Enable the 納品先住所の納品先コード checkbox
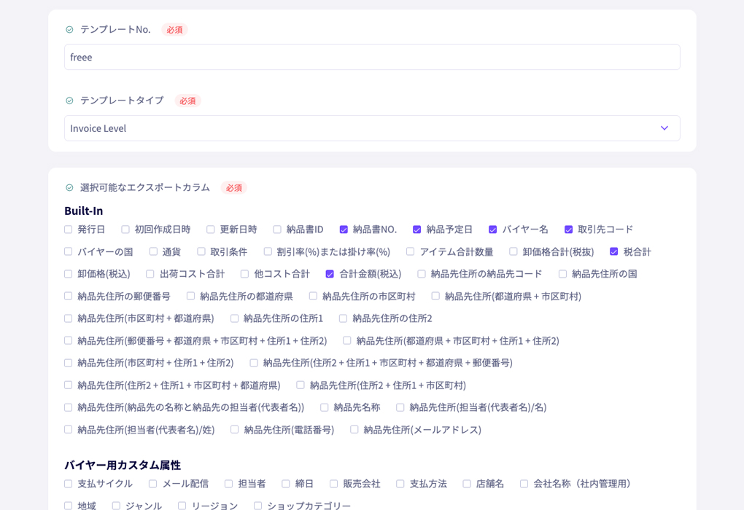The width and height of the screenshot is (744, 510). [x=422, y=274]
